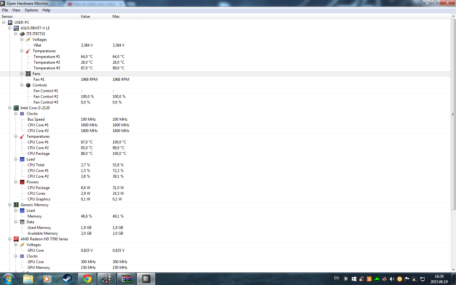456x285 pixels.
Task: Open the Windows Start orb
Action: point(9,279)
